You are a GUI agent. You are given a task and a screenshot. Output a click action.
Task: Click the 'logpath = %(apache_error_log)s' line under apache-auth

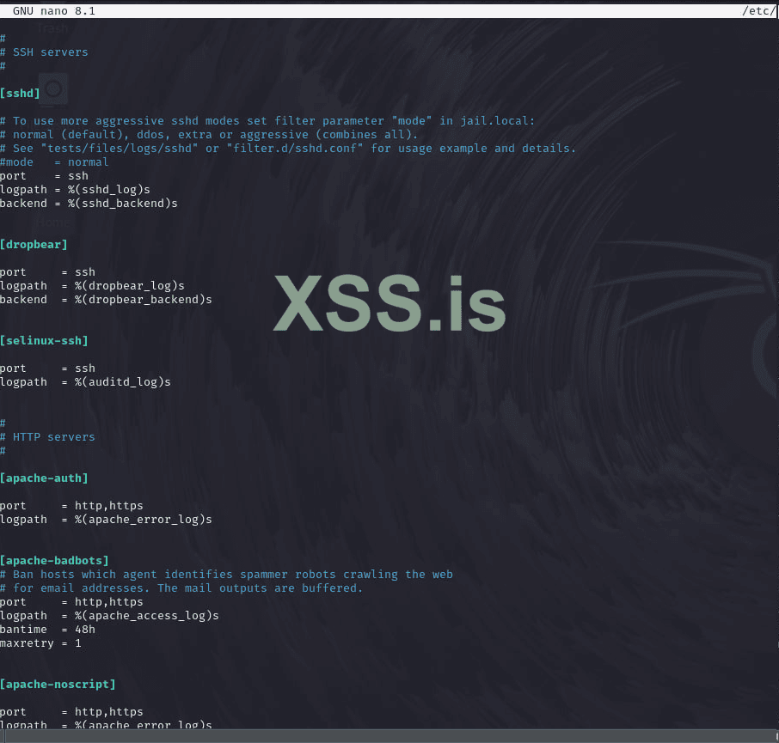point(107,520)
